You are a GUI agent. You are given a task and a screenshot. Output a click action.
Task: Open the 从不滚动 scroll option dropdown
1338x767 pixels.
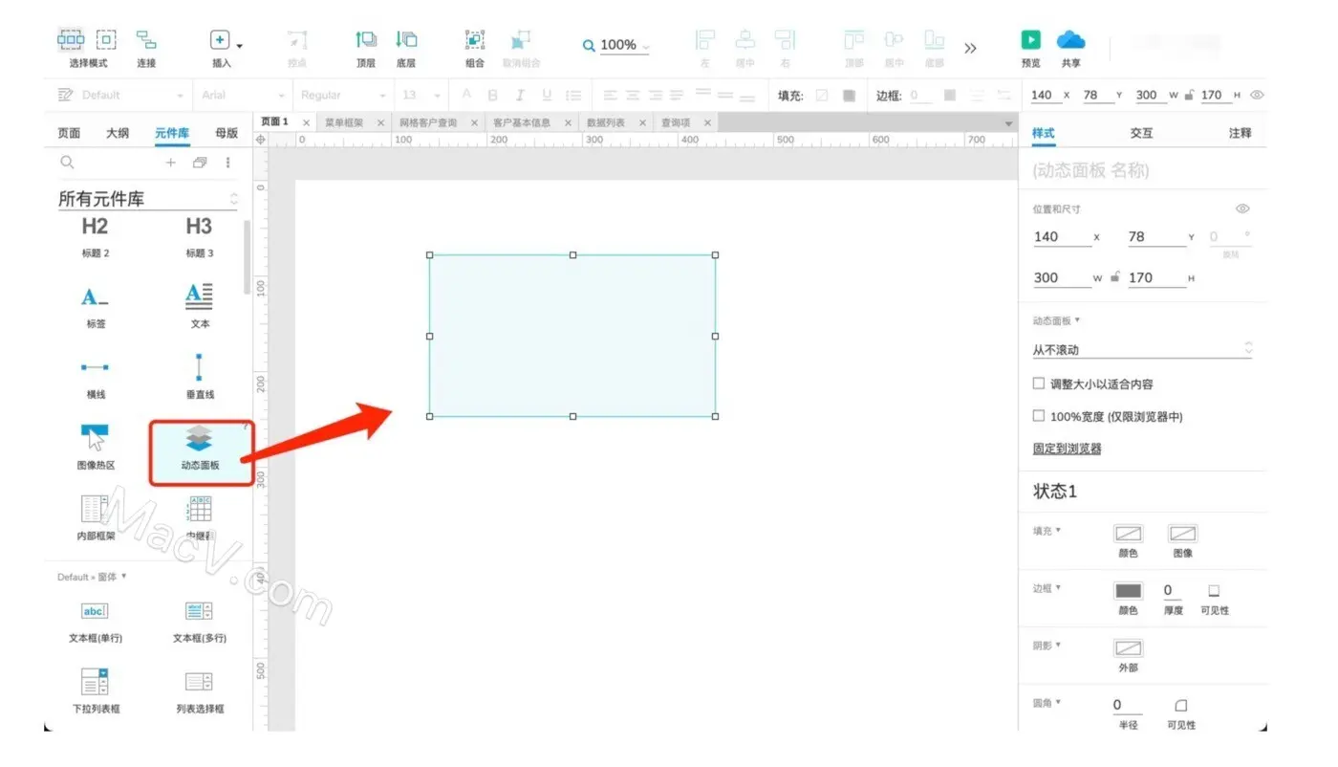(x=1142, y=349)
